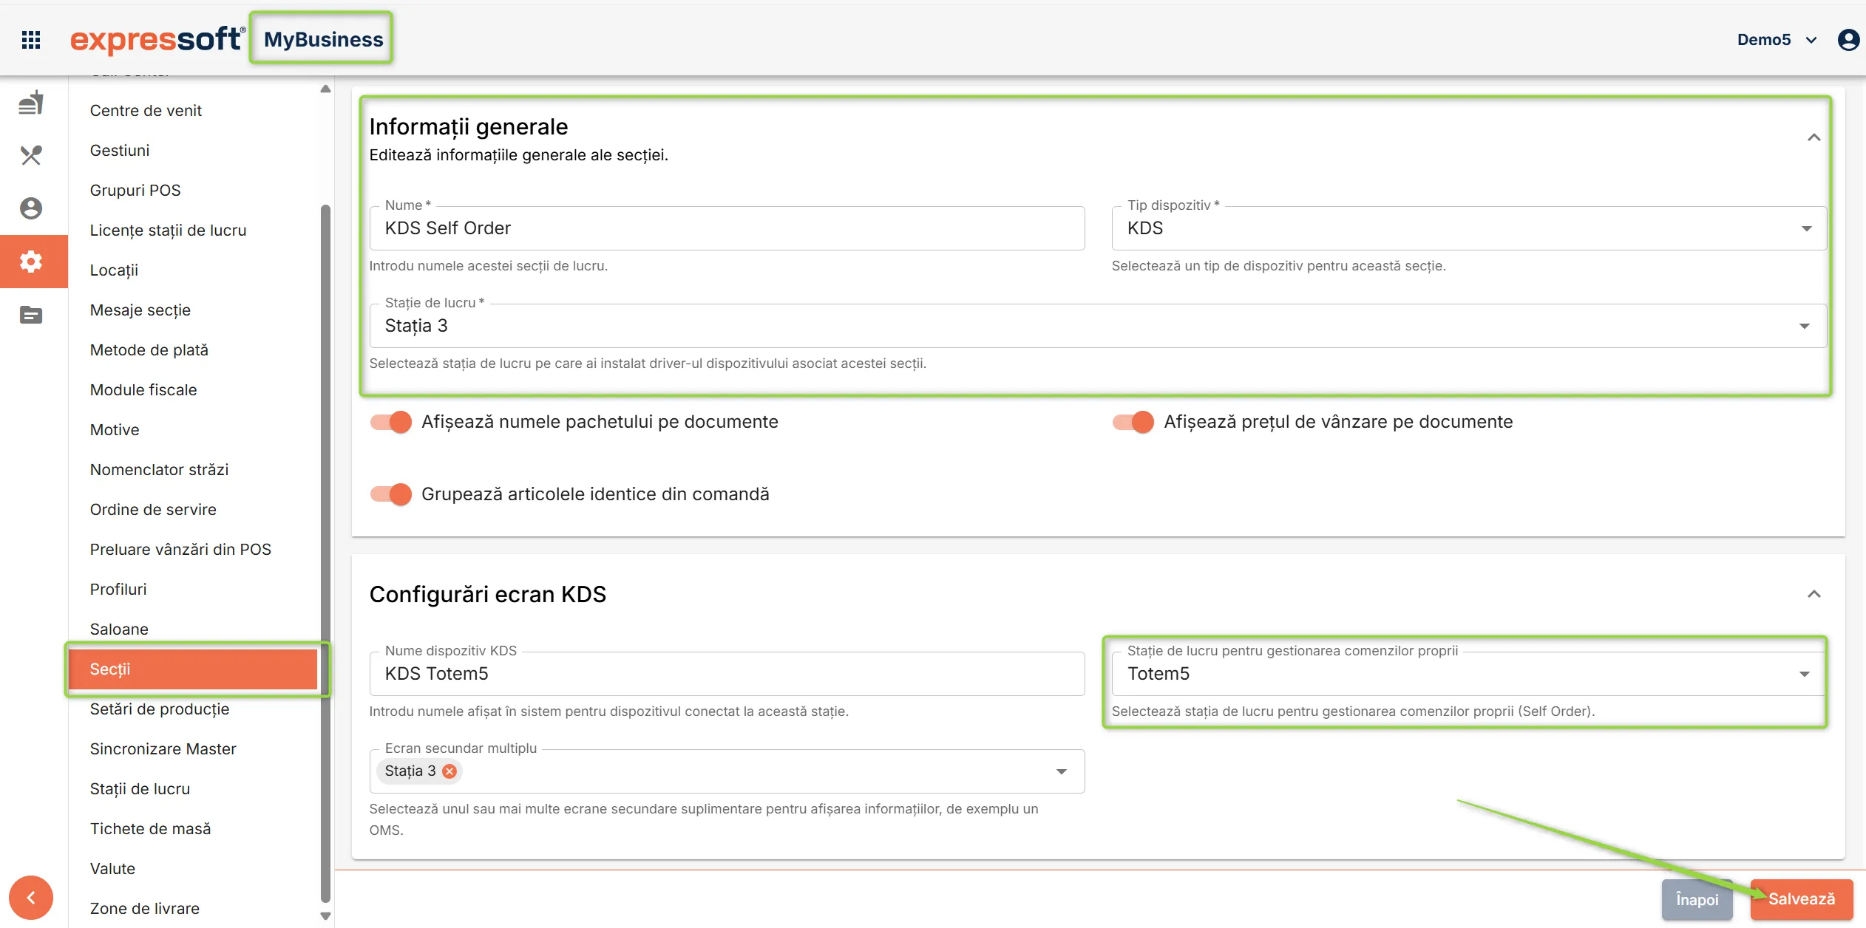Open the Tip dispozitiv KDS dropdown
Image resolution: width=1866 pixels, height=928 pixels.
[1469, 228]
